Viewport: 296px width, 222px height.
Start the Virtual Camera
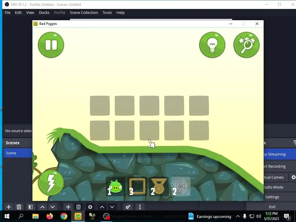point(276,177)
